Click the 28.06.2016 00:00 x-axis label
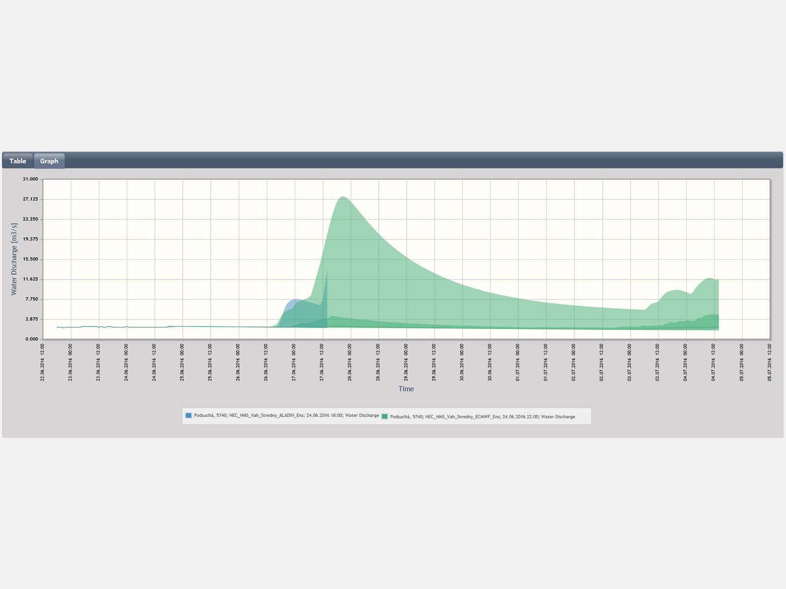This screenshot has width=786, height=589. (350, 362)
